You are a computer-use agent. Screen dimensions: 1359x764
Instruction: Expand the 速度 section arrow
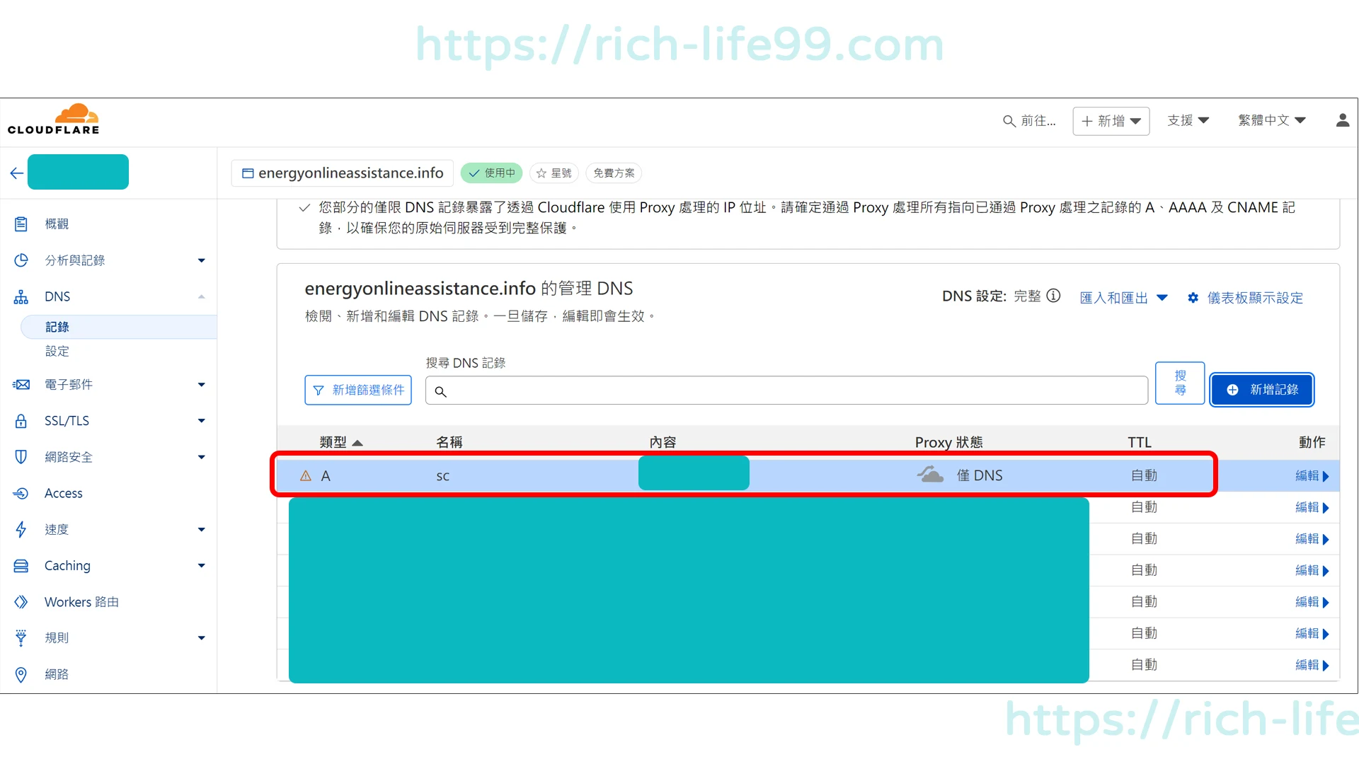(202, 530)
